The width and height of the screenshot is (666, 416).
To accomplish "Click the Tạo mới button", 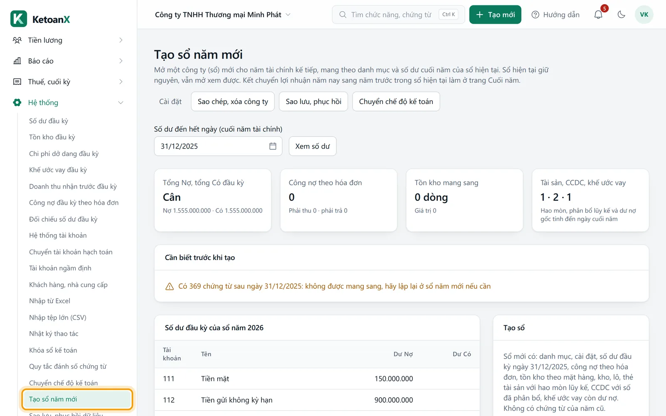I will coord(495,15).
